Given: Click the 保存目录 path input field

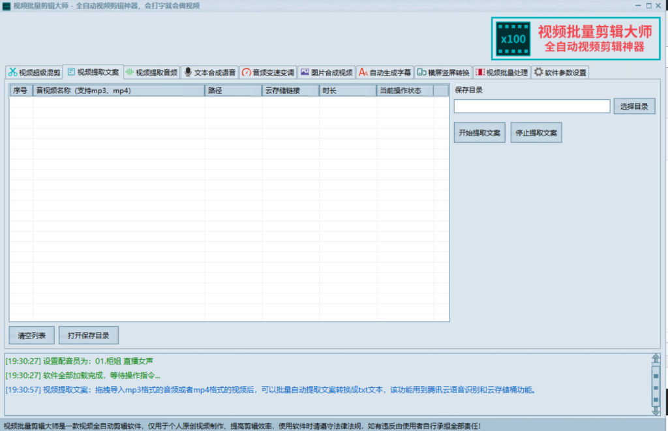Looking at the screenshot, I should [532, 106].
